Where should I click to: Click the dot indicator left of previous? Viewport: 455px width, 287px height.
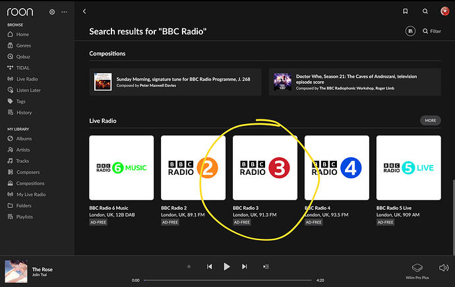[189, 267]
